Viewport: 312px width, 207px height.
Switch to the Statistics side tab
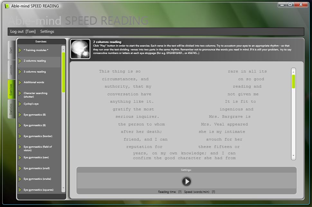(x=11, y=109)
